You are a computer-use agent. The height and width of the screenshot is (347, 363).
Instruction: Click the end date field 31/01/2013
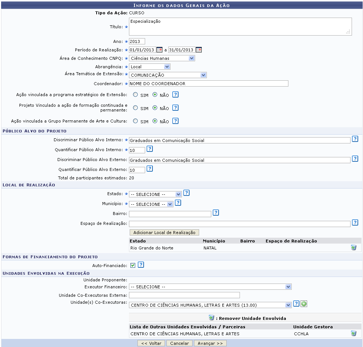pos(181,50)
